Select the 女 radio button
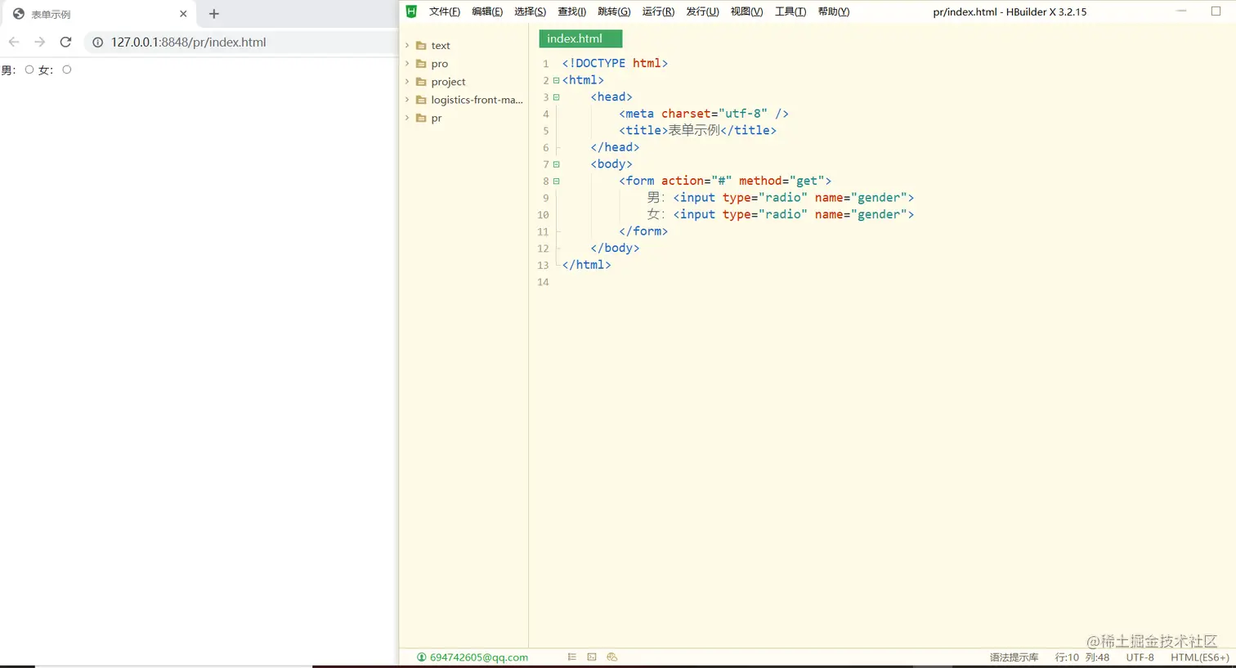The height and width of the screenshot is (668, 1236). 67,69
